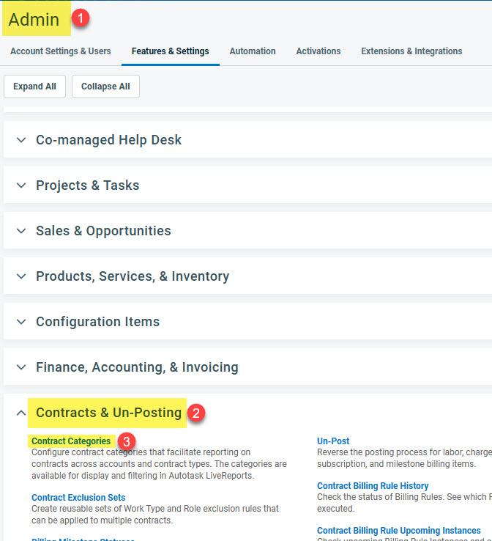This screenshot has width=492, height=541.
Task: Click the Expand All button
Action: [x=34, y=87]
